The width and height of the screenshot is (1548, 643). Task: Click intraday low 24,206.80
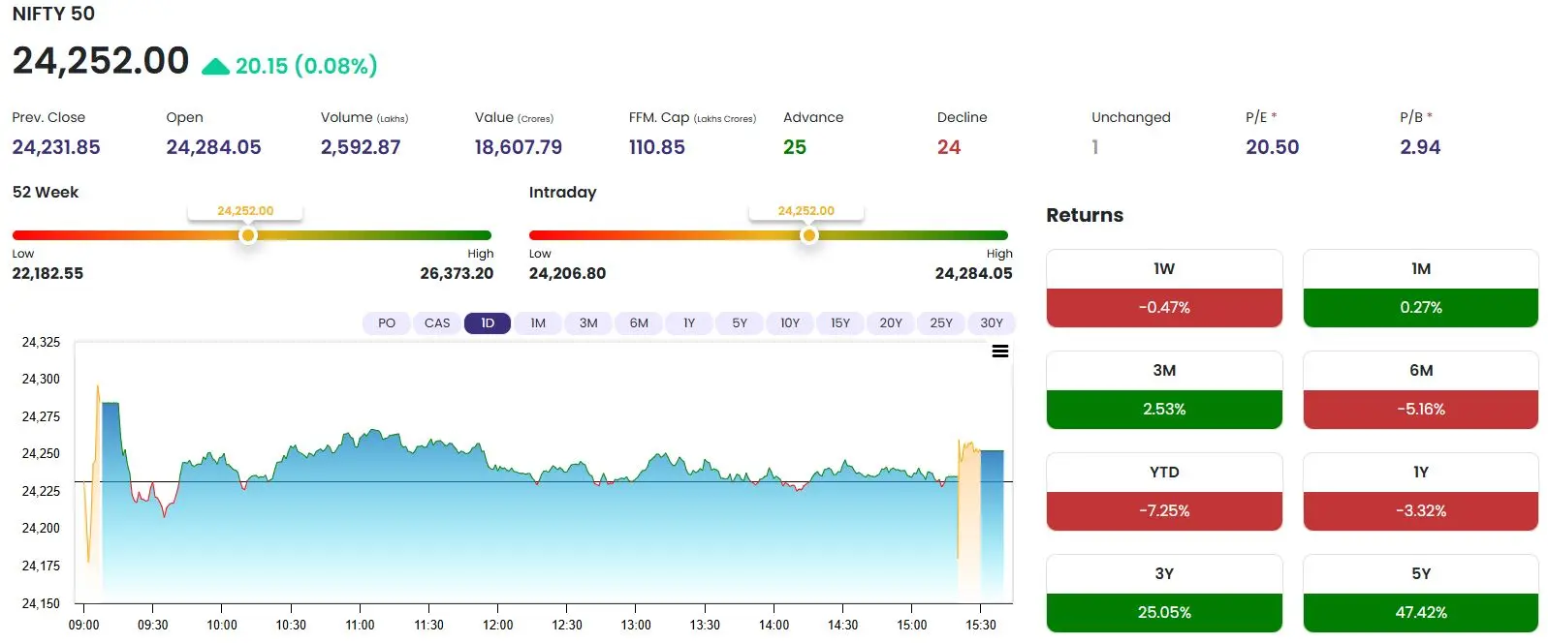coord(567,274)
